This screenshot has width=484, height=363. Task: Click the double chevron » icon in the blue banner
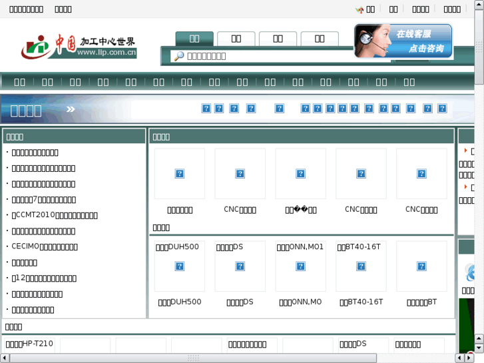(x=71, y=109)
